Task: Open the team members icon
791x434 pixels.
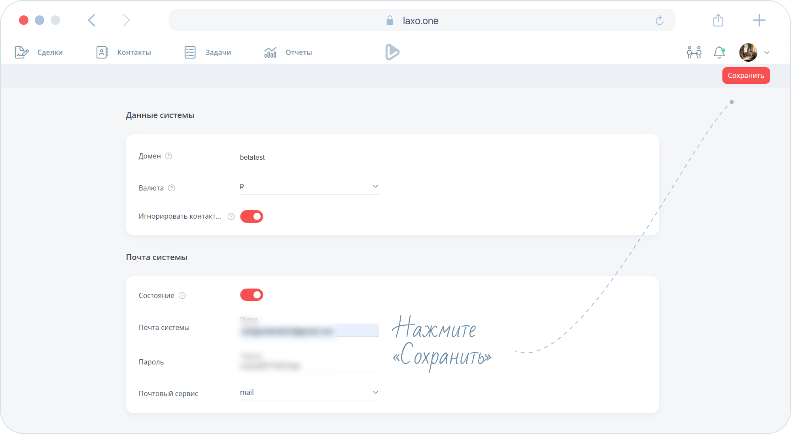Action: point(694,52)
